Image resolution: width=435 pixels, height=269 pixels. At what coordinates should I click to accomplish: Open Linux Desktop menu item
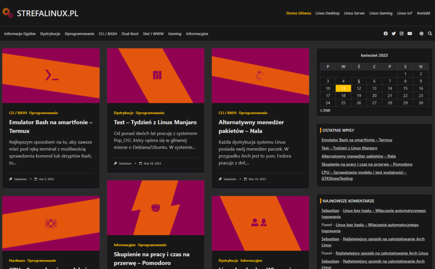(328, 13)
